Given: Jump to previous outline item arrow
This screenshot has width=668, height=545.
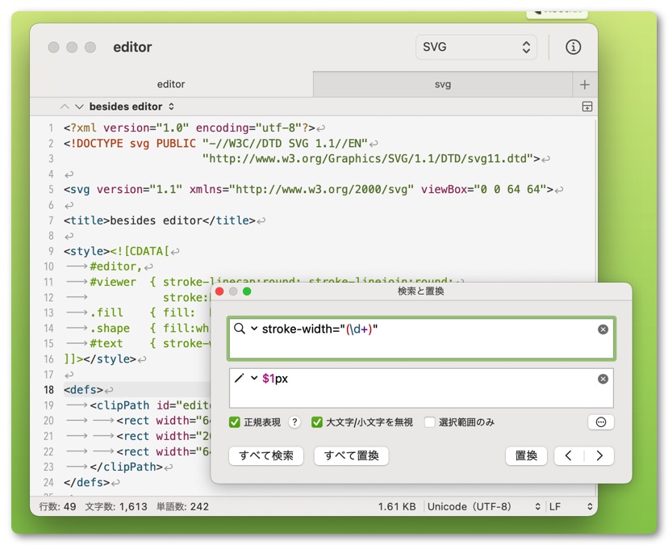Looking at the screenshot, I should coord(65,107).
